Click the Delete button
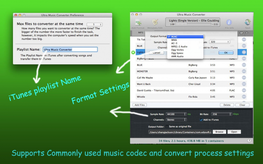The width and height of the screenshot is (263, 164). 227,105
